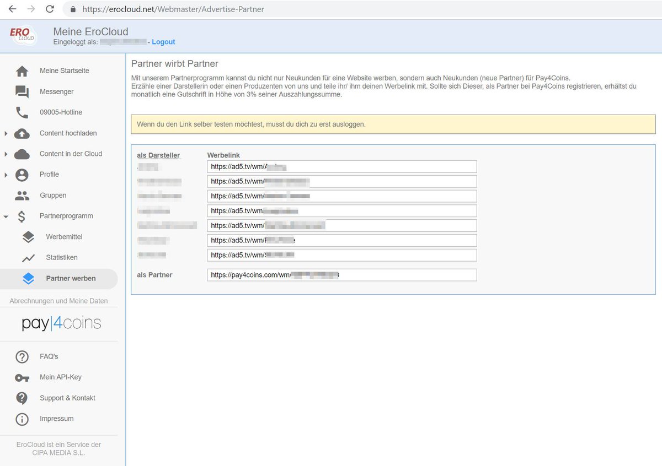Click the CIPA MEDIA S.L. footer text
The height and width of the screenshot is (466, 662).
(58, 453)
